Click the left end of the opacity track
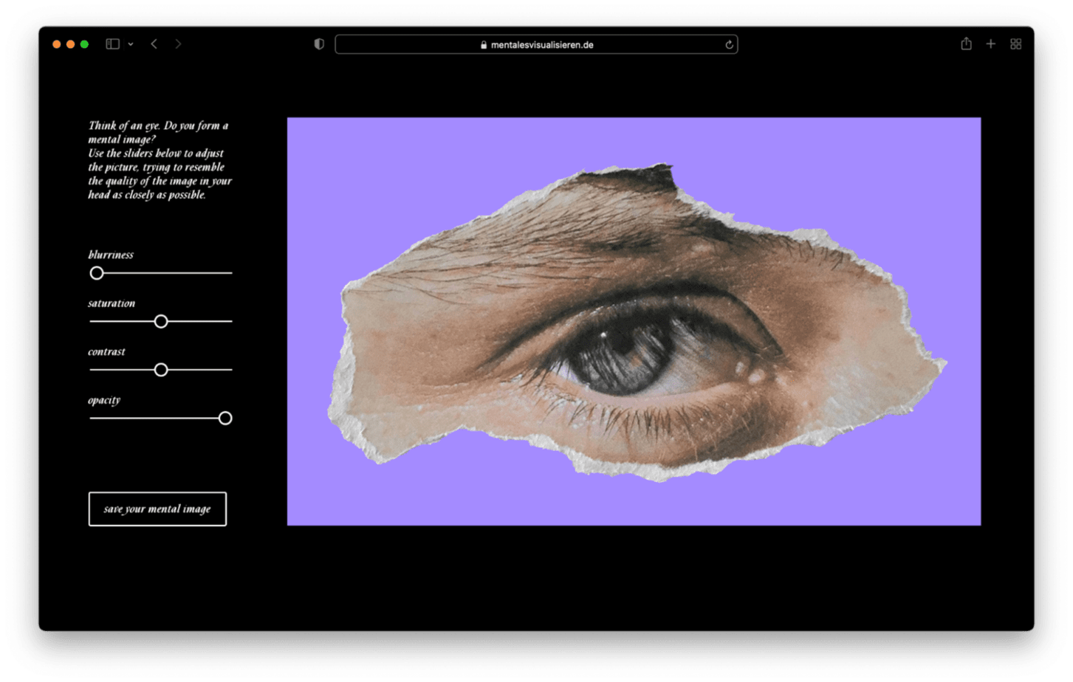 click(92, 418)
